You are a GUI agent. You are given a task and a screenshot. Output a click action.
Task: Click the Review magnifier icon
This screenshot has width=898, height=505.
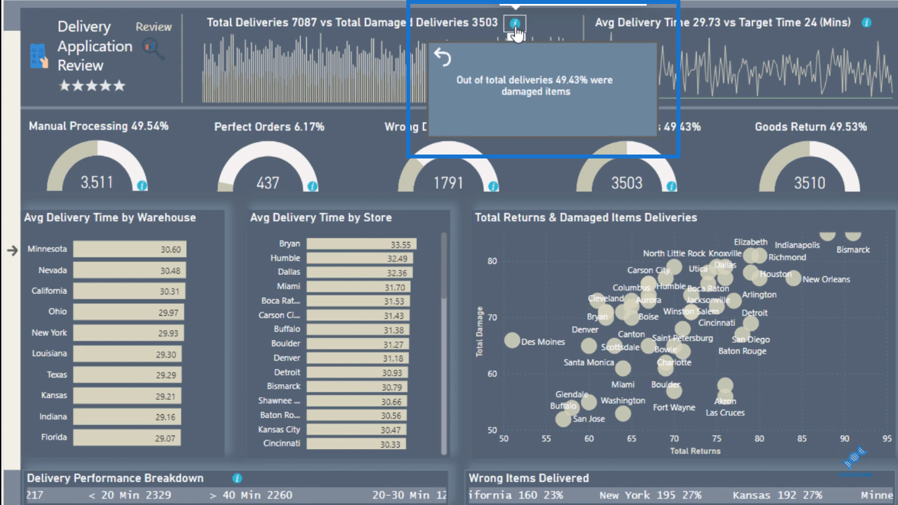point(153,49)
